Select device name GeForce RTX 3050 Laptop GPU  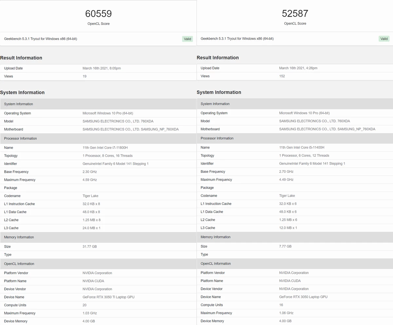click(x=303, y=297)
